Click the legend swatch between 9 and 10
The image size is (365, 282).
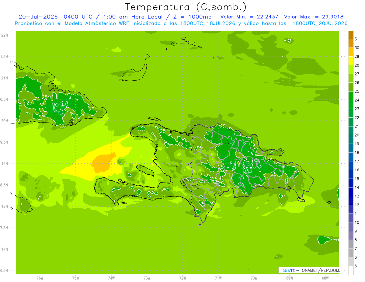351,227
